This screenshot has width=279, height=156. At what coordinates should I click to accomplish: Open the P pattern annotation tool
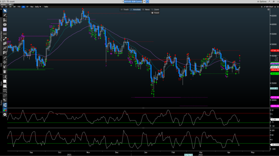[5, 52]
